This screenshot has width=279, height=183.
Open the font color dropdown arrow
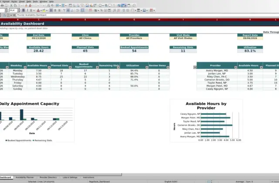pos(41,10)
